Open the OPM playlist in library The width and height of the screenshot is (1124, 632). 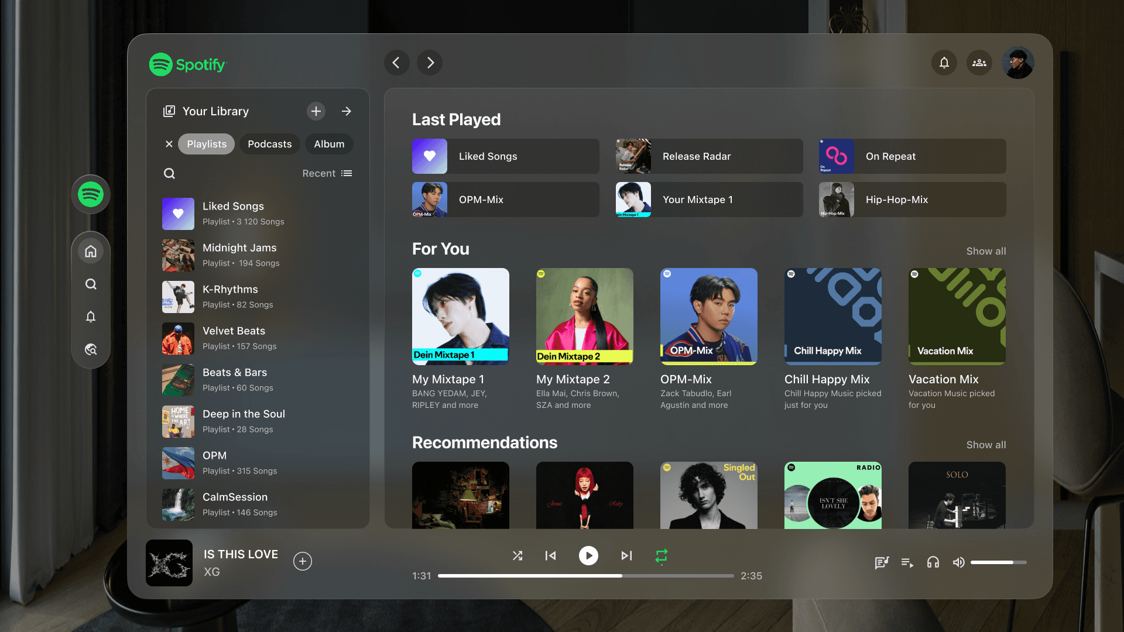(x=258, y=463)
